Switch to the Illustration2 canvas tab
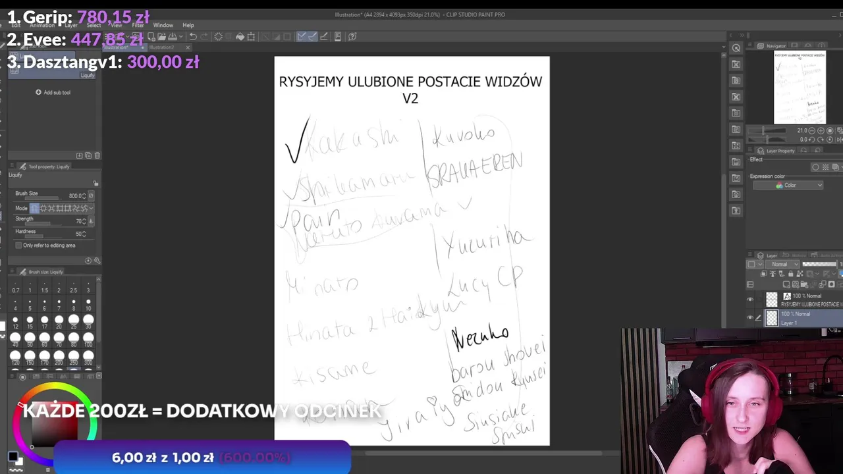The image size is (843, 474). 161,47
